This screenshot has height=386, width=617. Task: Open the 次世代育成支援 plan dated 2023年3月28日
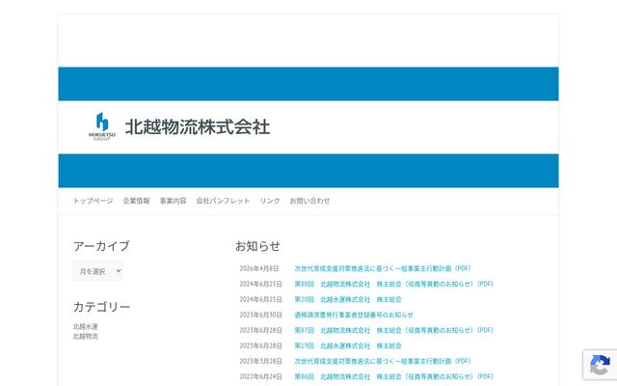coord(383,361)
